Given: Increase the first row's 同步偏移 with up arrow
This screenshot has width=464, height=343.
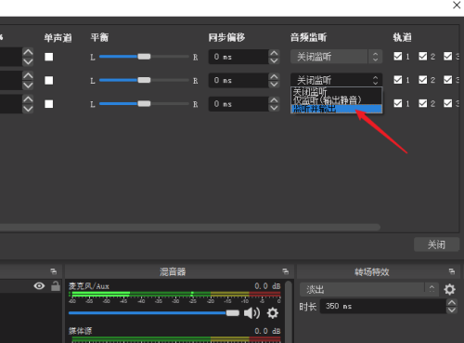Looking at the screenshot, I should coord(274,53).
